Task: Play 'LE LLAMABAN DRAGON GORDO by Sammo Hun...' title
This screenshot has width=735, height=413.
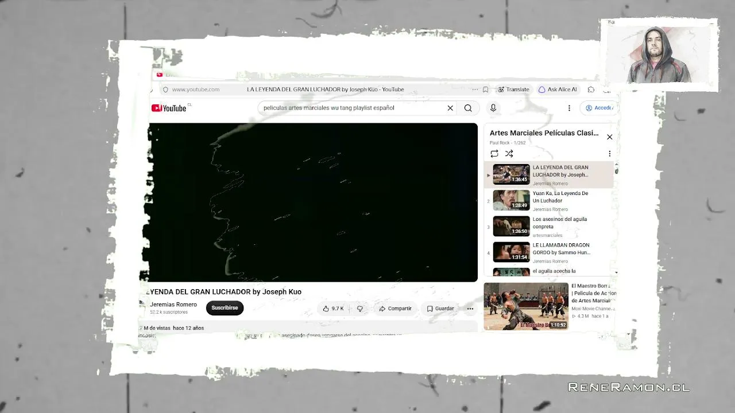Action: coord(562,248)
